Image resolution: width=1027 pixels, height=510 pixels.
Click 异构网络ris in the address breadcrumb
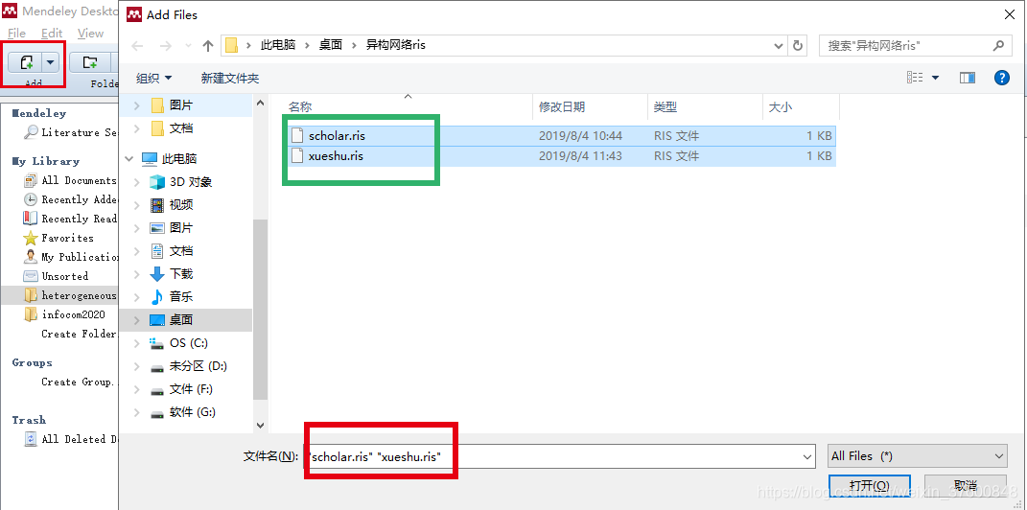click(x=396, y=45)
